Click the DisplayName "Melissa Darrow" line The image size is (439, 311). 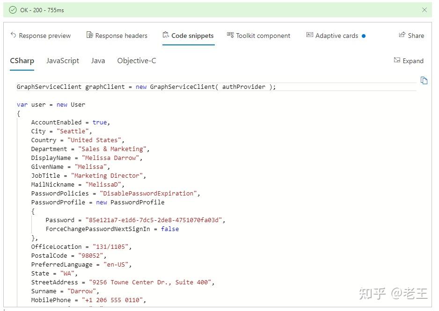(87, 158)
